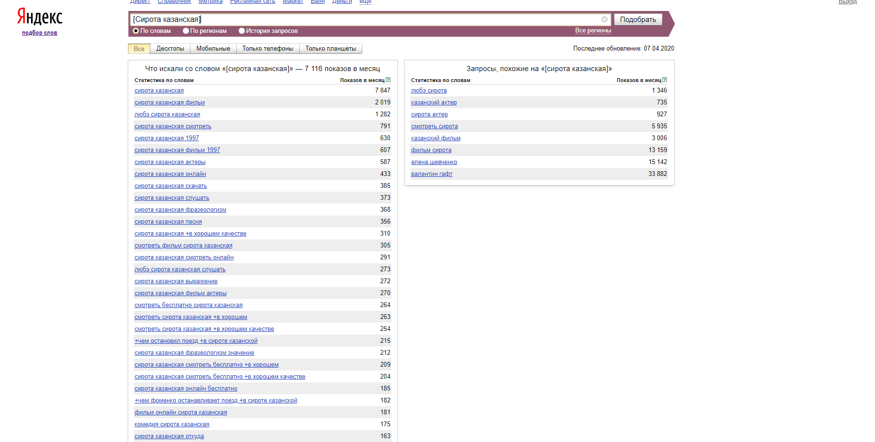Viewport: 875px width, 442px height.
Task: Select the 'По словам' radio button
Action: 136,31
